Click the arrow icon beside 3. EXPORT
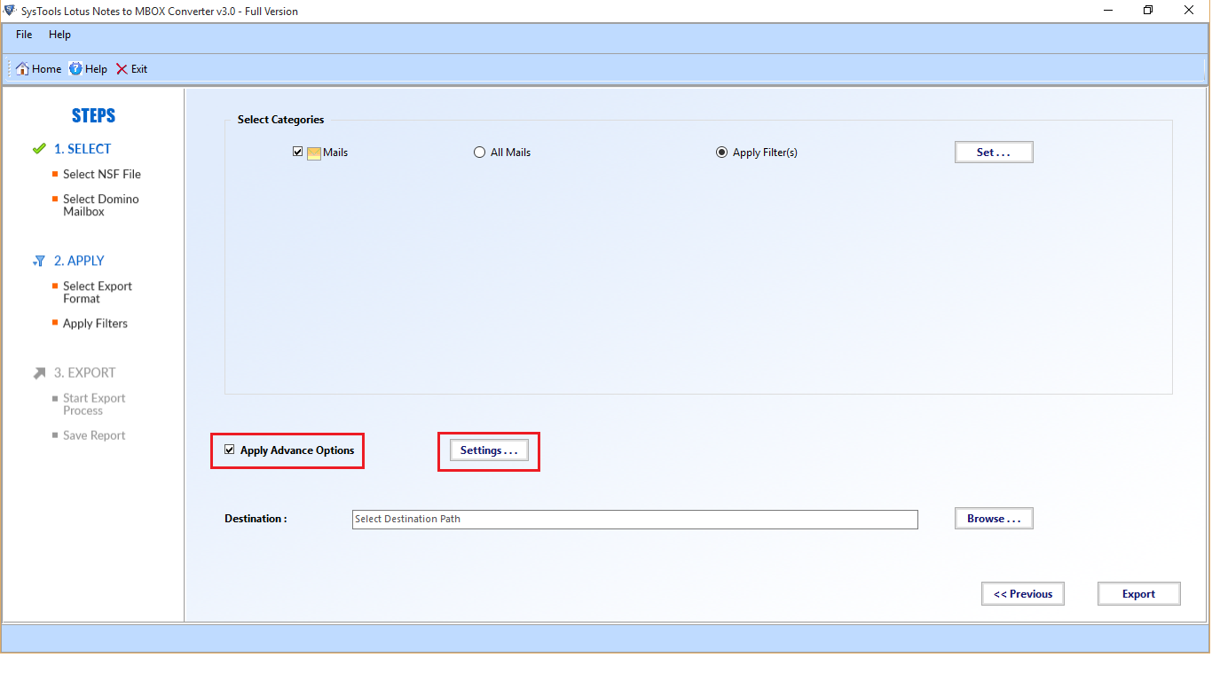This screenshot has width=1212, height=681. (x=39, y=373)
